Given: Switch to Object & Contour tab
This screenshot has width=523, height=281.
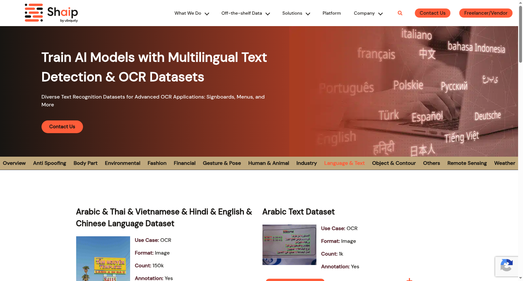Looking at the screenshot, I should pyautogui.click(x=394, y=163).
